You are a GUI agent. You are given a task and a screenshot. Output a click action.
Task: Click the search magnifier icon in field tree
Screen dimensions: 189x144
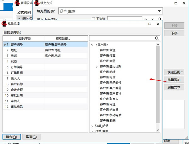coord(157,38)
